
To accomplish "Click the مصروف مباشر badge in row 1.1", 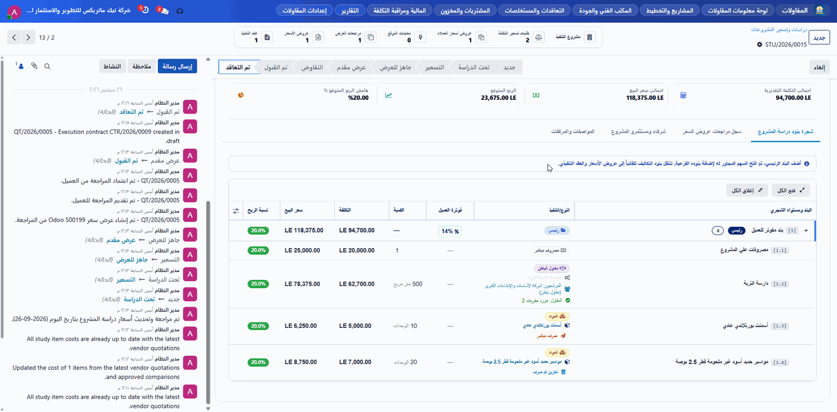I will [x=550, y=251].
